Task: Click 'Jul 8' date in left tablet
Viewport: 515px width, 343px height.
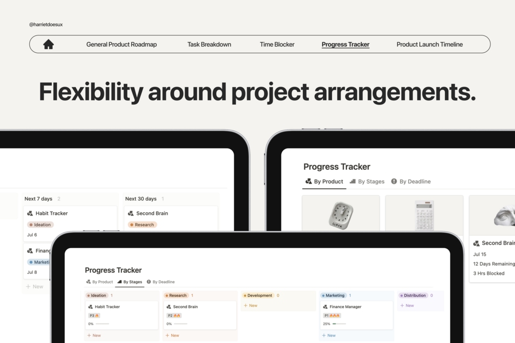Action: pyautogui.click(x=32, y=272)
